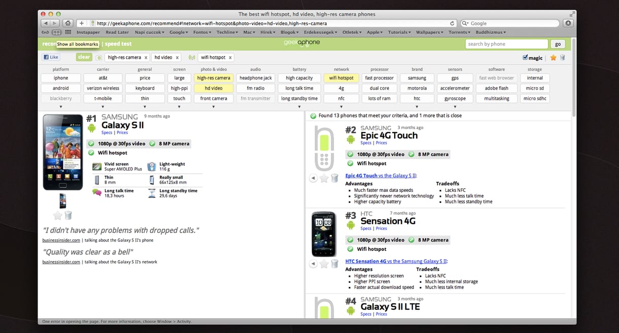
Task: Trash the Epic 4G Touch result
Action: tap(334, 178)
